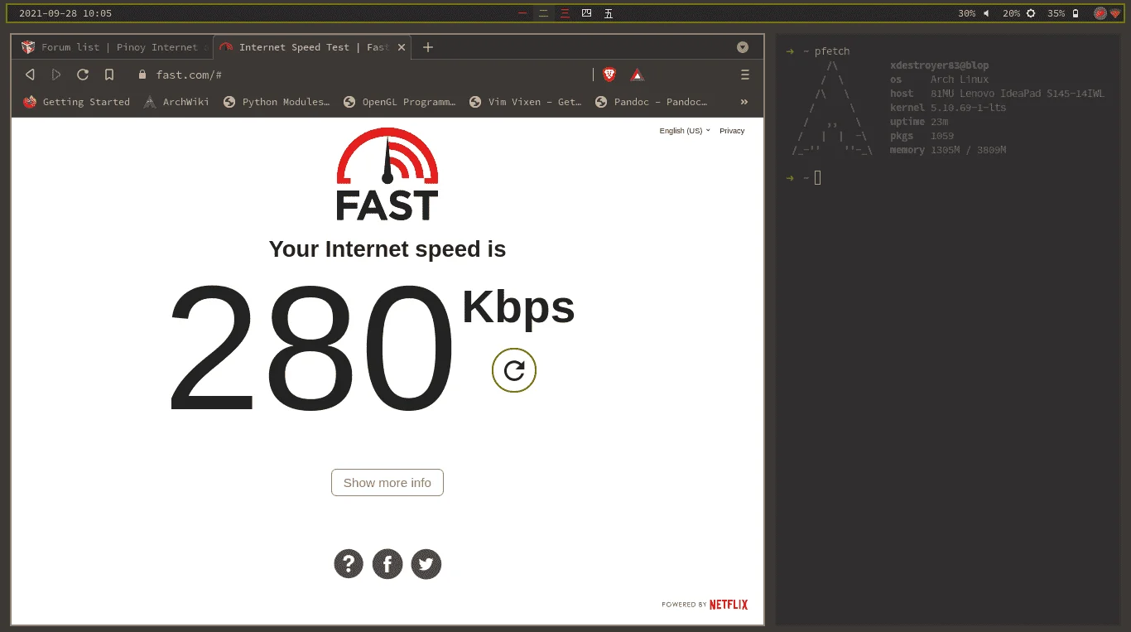Viewport: 1131px width, 632px height.
Task: Open the English (US) language dropdown
Action: click(x=685, y=131)
